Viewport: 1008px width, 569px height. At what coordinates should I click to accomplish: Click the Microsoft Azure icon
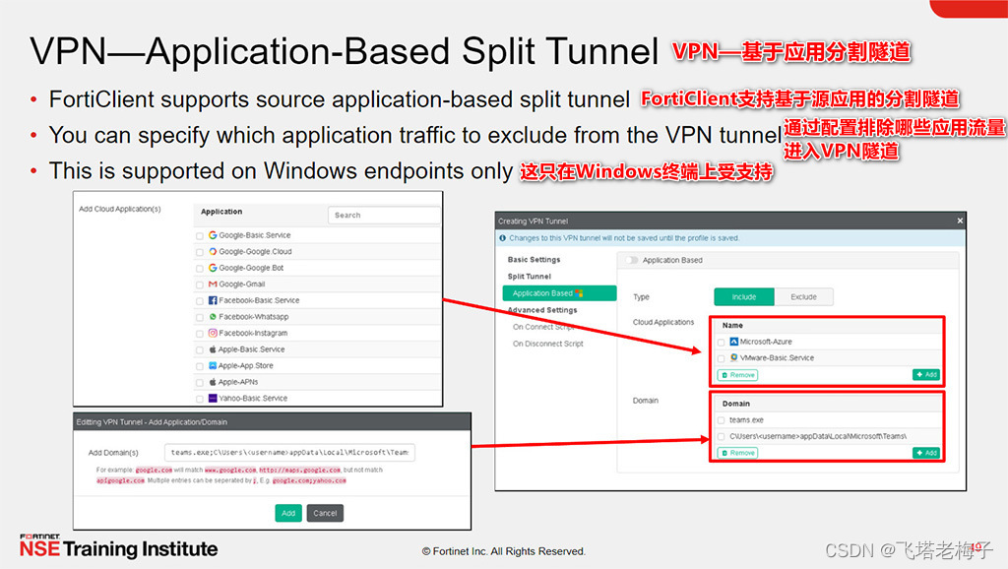coord(733,342)
